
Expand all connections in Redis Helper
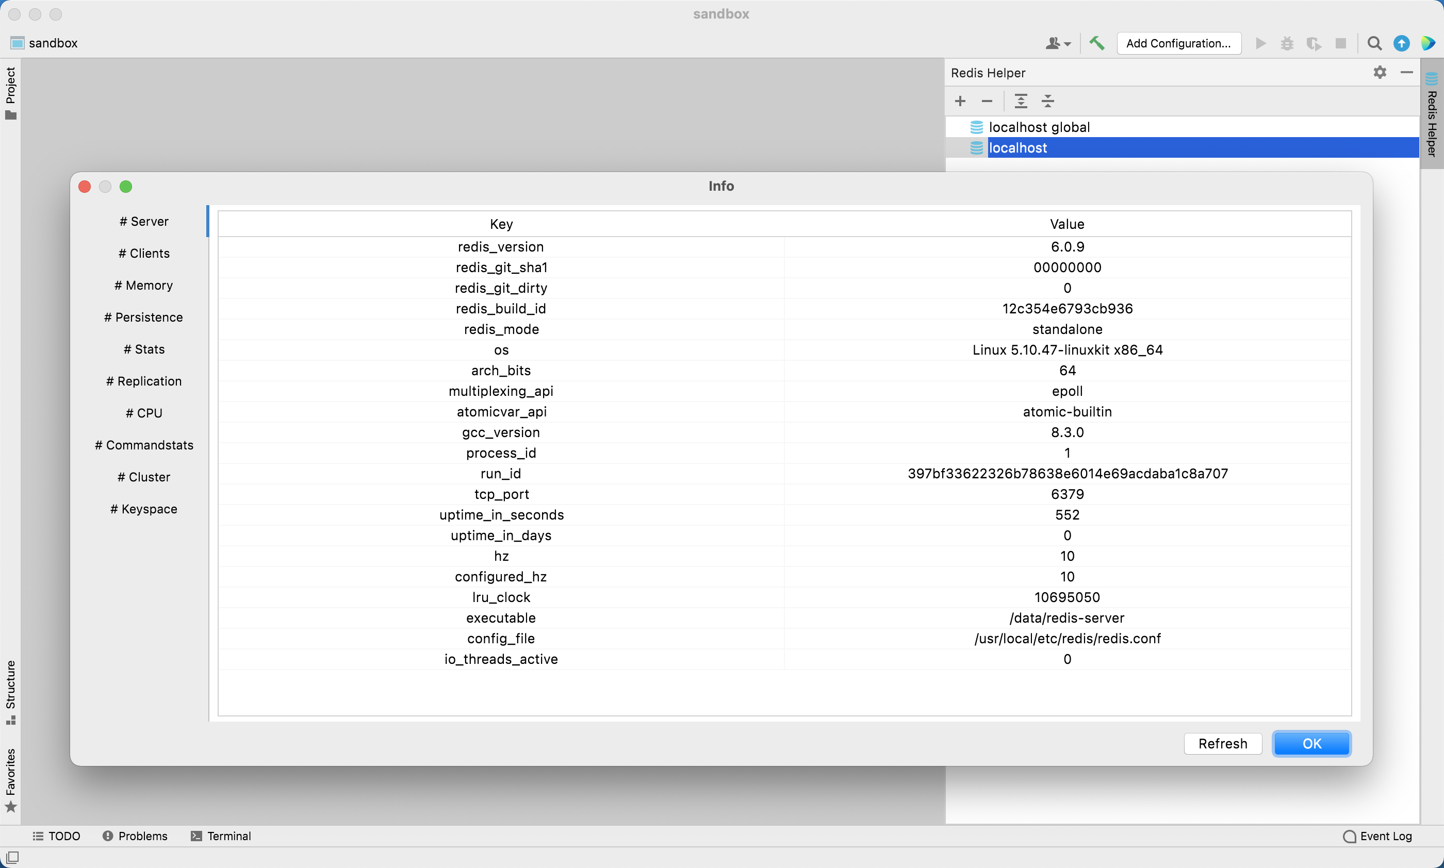[x=1021, y=101]
